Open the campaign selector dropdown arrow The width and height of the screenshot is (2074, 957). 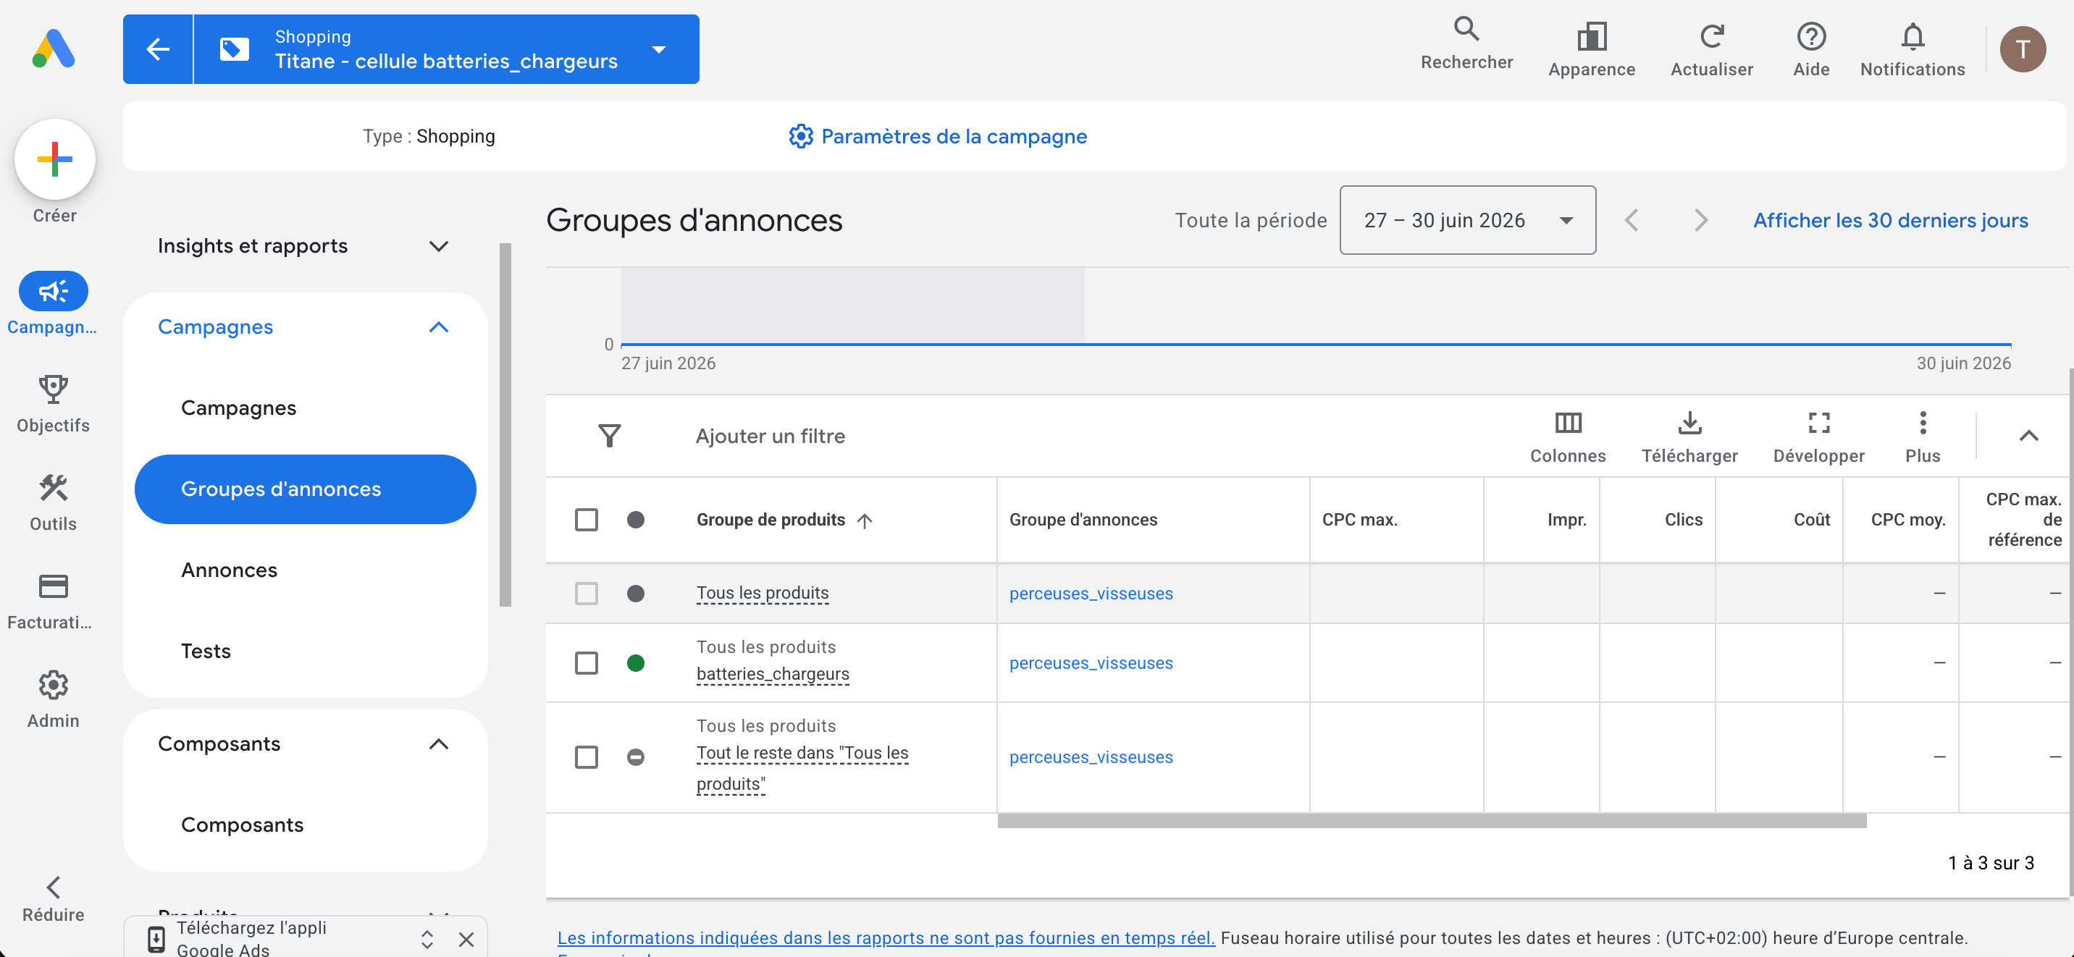coord(658,49)
